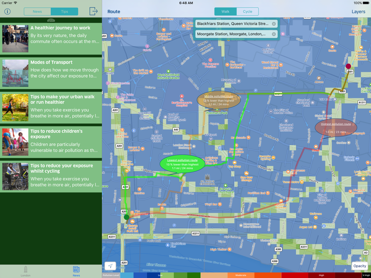Clear the Moorgate Station field

click(274, 34)
